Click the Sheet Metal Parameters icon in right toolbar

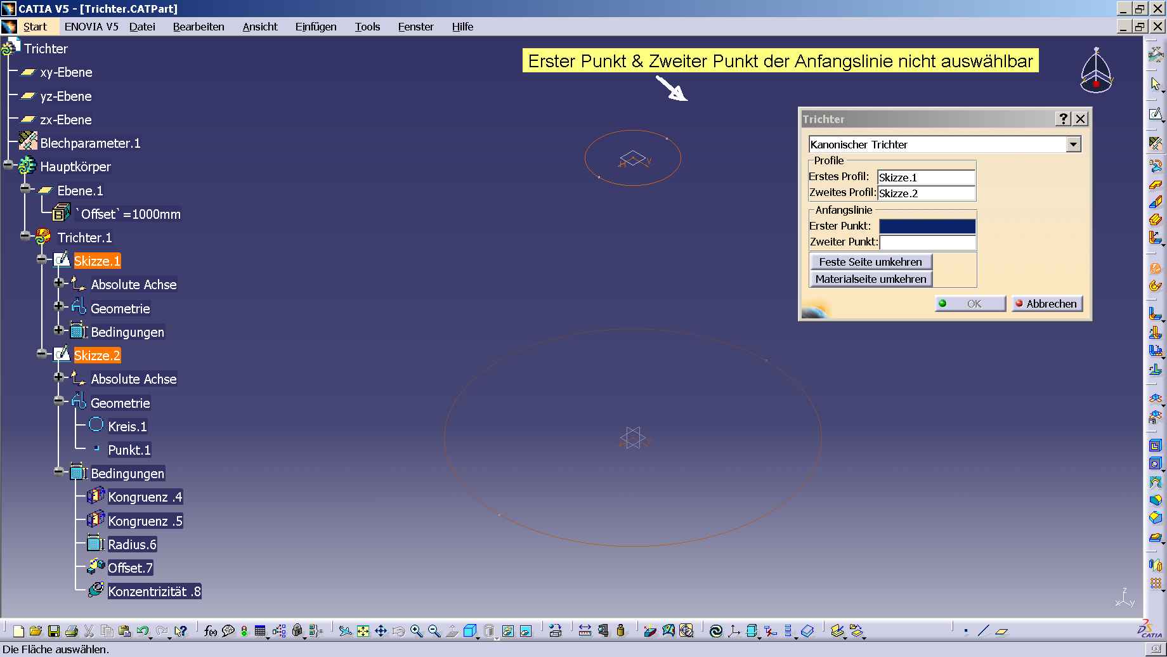[x=1156, y=144]
